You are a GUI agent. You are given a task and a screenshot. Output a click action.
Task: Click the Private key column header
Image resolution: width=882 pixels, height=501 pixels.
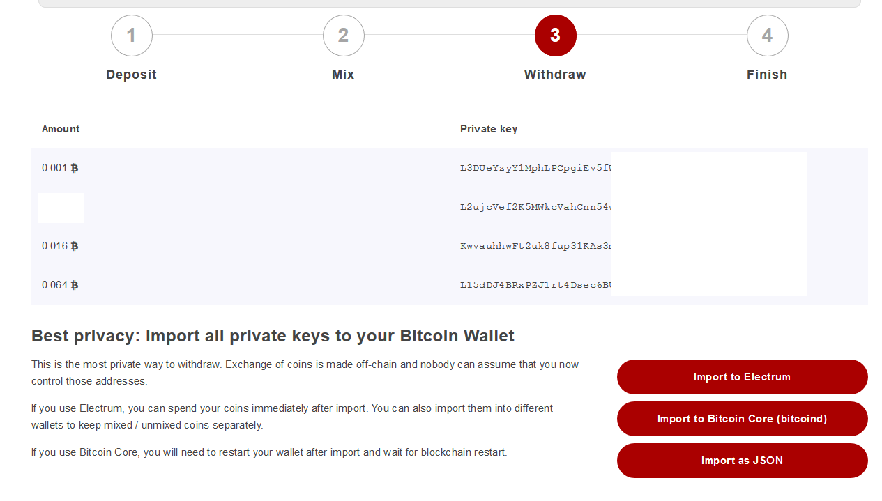[489, 129]
